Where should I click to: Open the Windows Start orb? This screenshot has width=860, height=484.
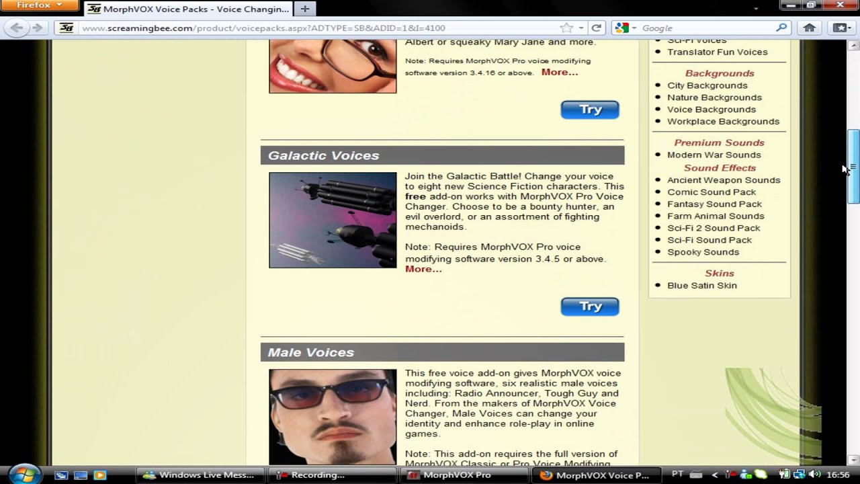[x=25, y=474]
